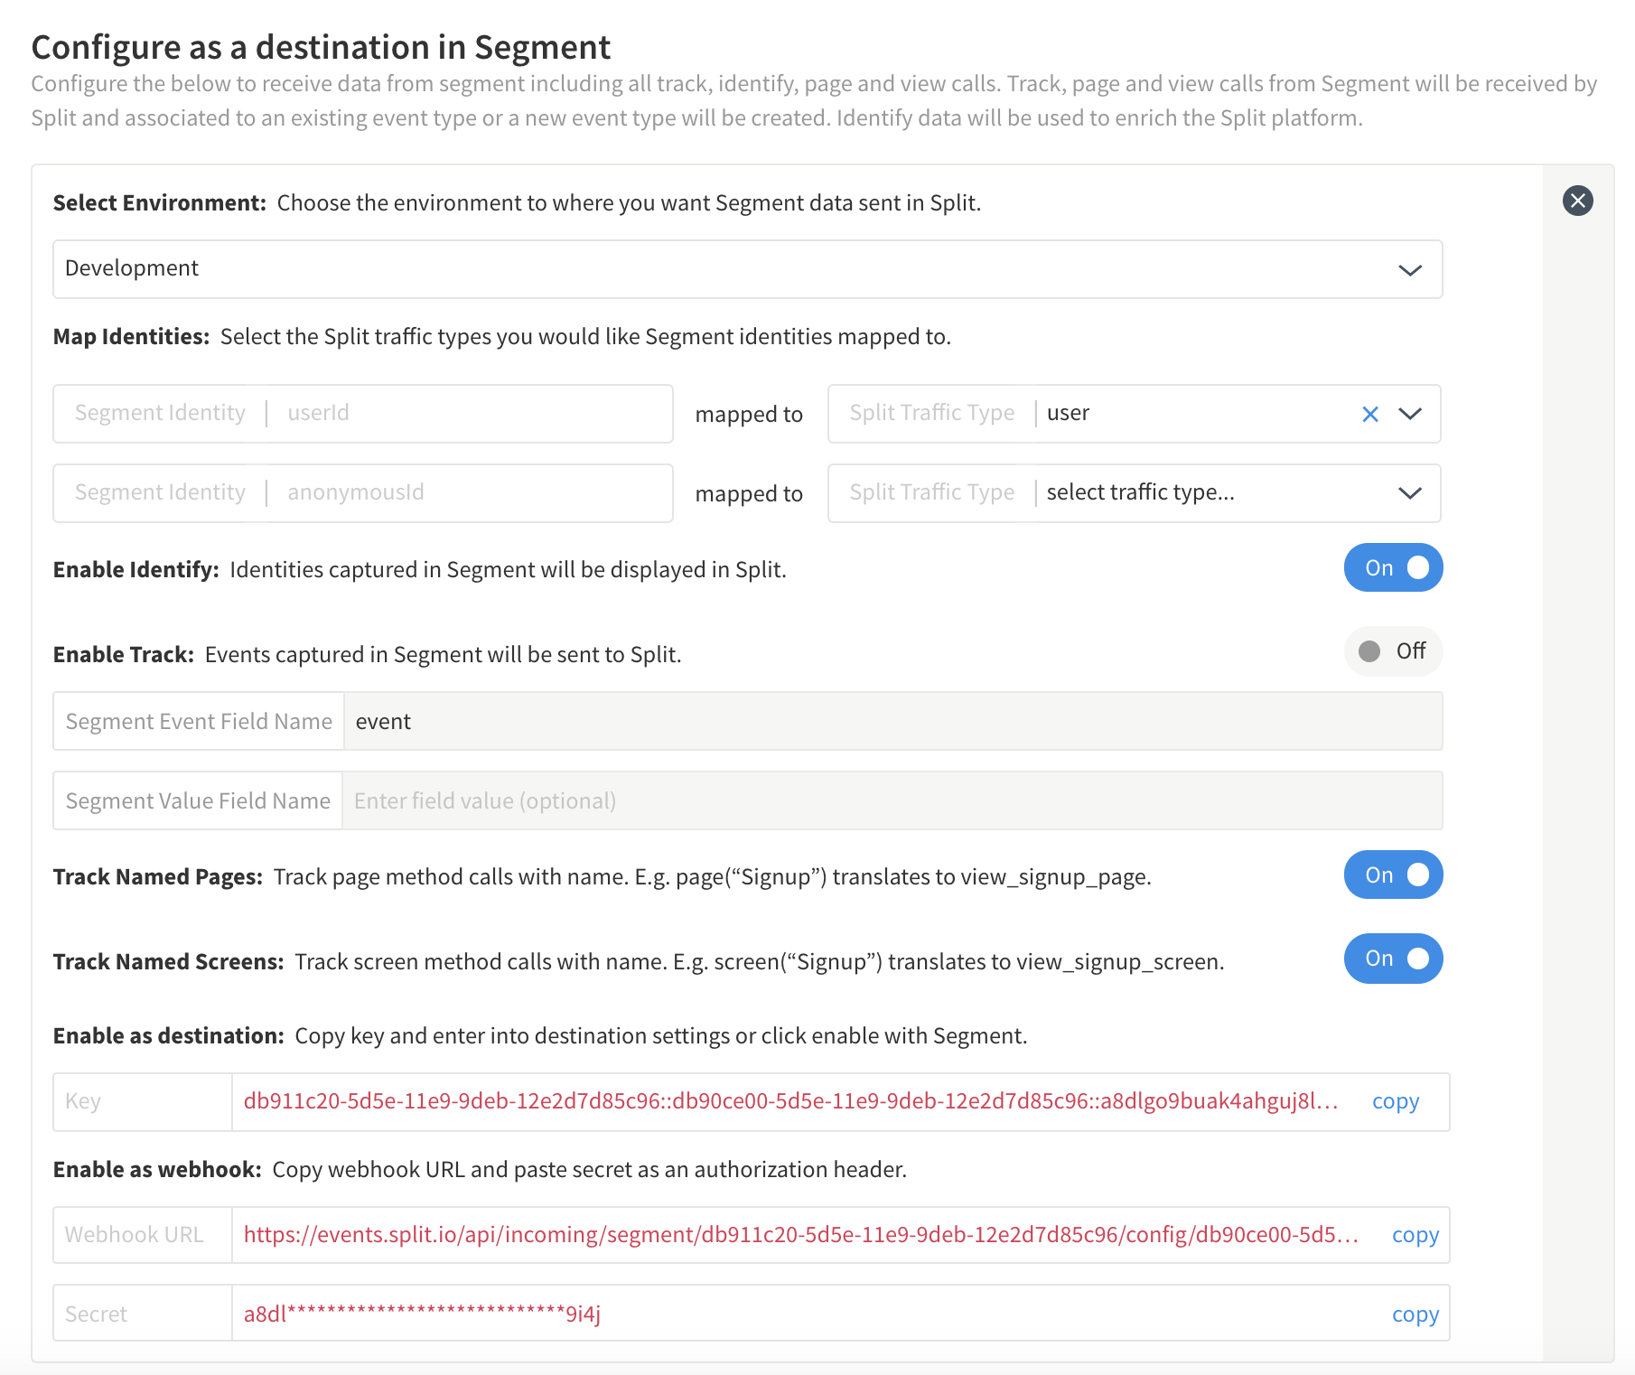Click the Segment Value Field Name input
Screen dimensions: 1635x1375
click(892, 801)
